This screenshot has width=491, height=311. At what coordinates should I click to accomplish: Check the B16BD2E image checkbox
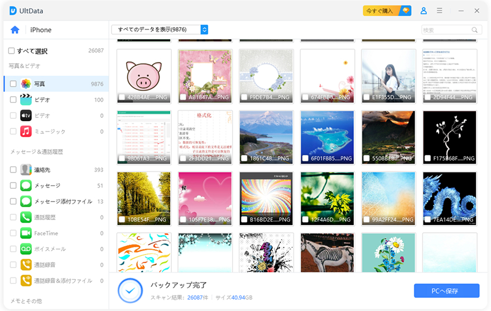point(244,219)
